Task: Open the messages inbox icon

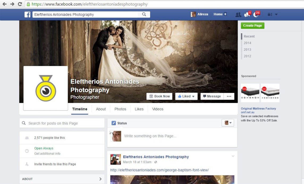Action: 247,15
